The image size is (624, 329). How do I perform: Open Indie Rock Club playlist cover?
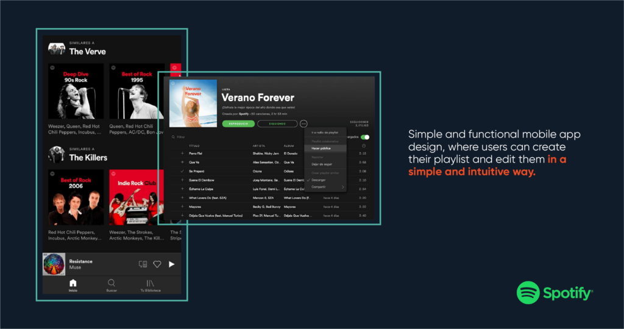click(136, 197)
